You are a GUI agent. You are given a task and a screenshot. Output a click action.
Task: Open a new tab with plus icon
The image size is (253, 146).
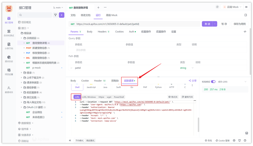click(98, 7)
